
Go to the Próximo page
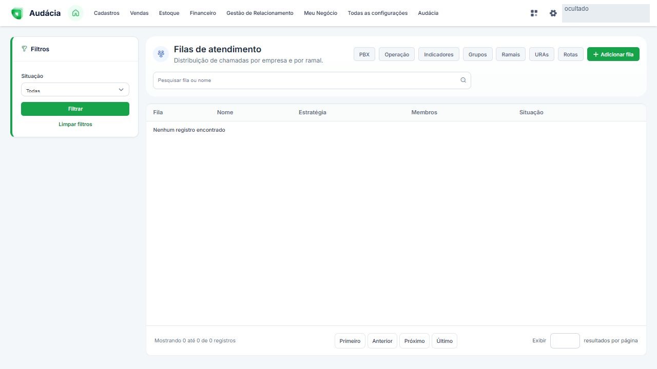[415, 341]
